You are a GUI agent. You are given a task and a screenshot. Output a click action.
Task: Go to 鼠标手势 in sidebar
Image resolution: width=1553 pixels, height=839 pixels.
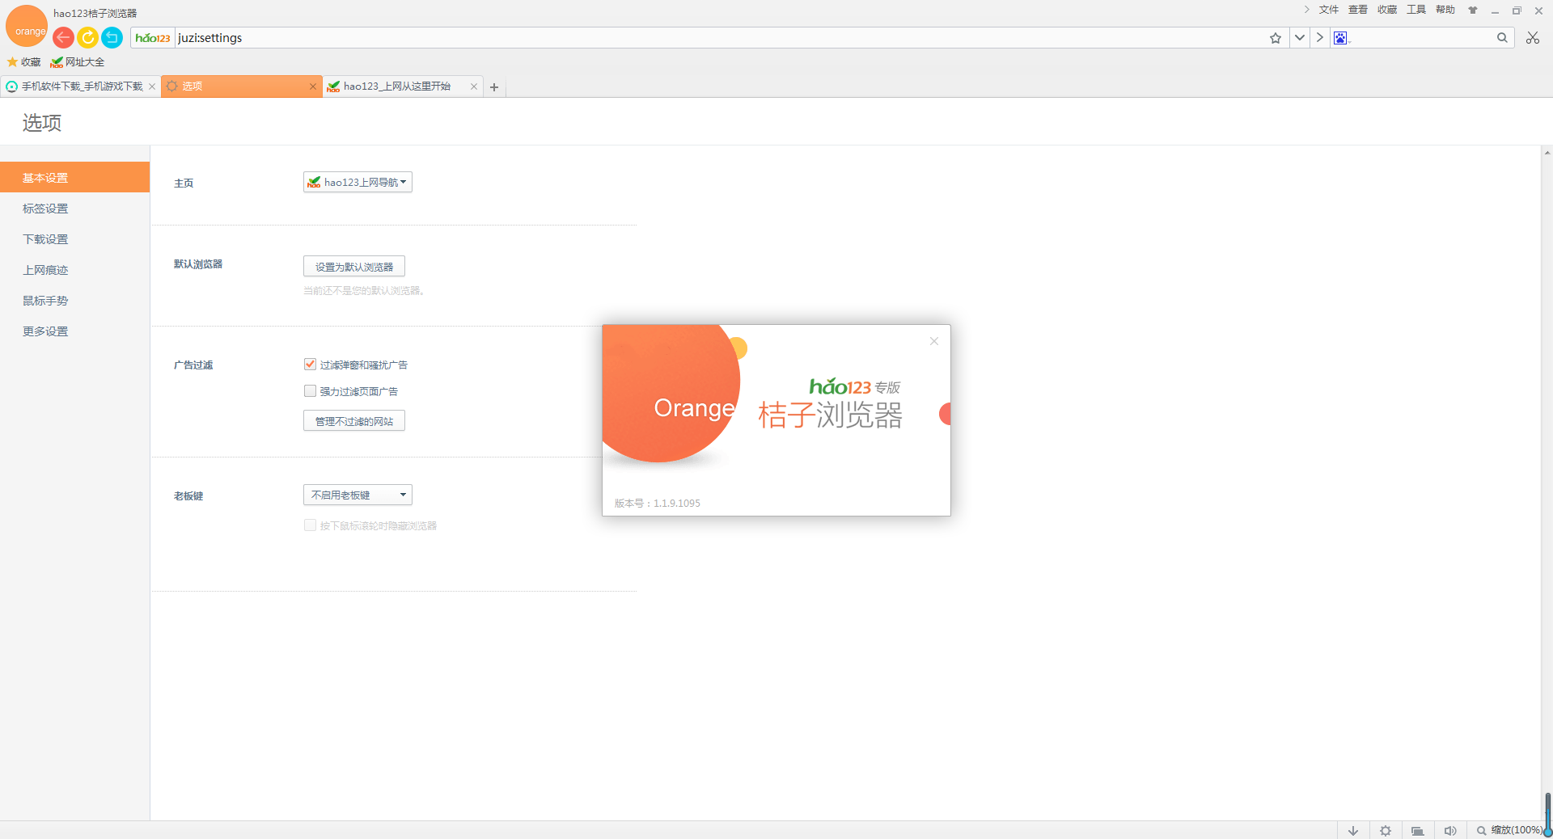tap(74, 300)
